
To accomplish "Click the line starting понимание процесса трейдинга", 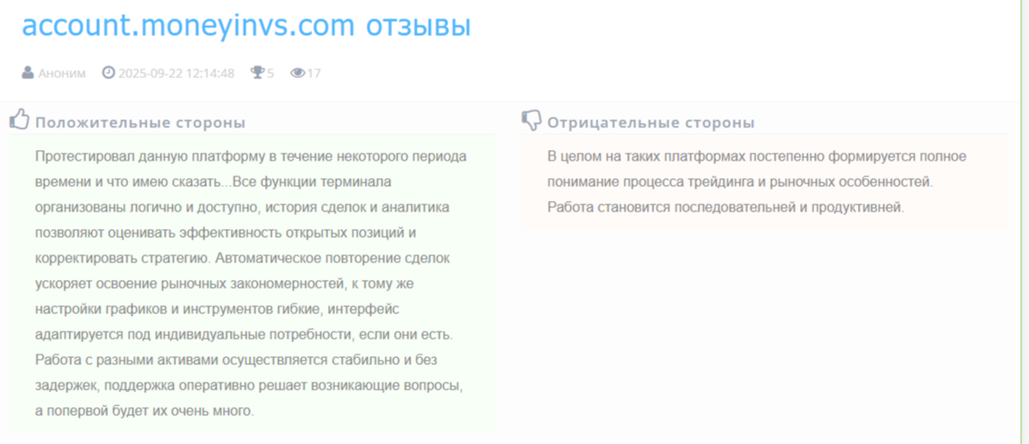I will (740, 182).
